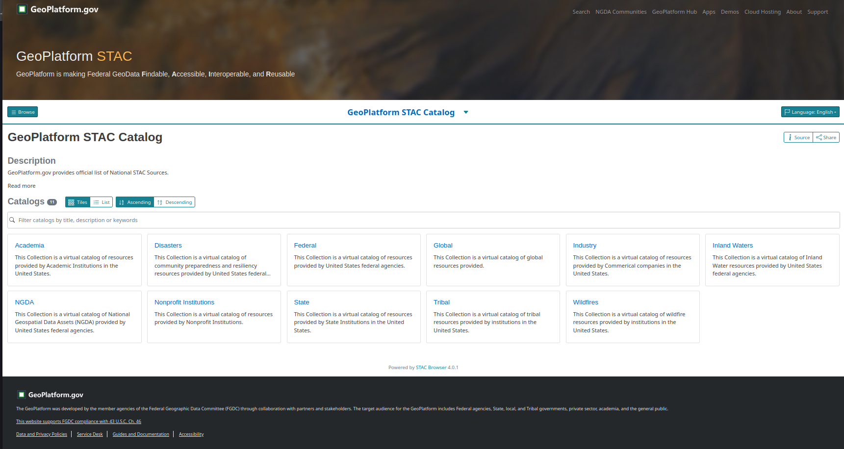Expand the GeoPlatform STAC Catalog dropdown arrow
The width and height of the screenshot is (844, 449).
(x=466, y=112)
